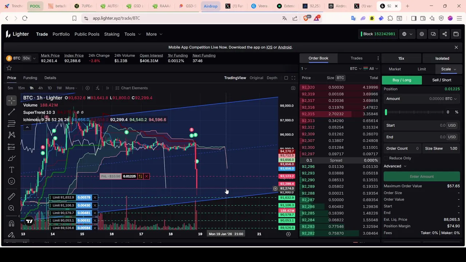The width and height of the screenshot is (466, 262).
Task: Select the ruler measure tool
Action: coord(11,196)
